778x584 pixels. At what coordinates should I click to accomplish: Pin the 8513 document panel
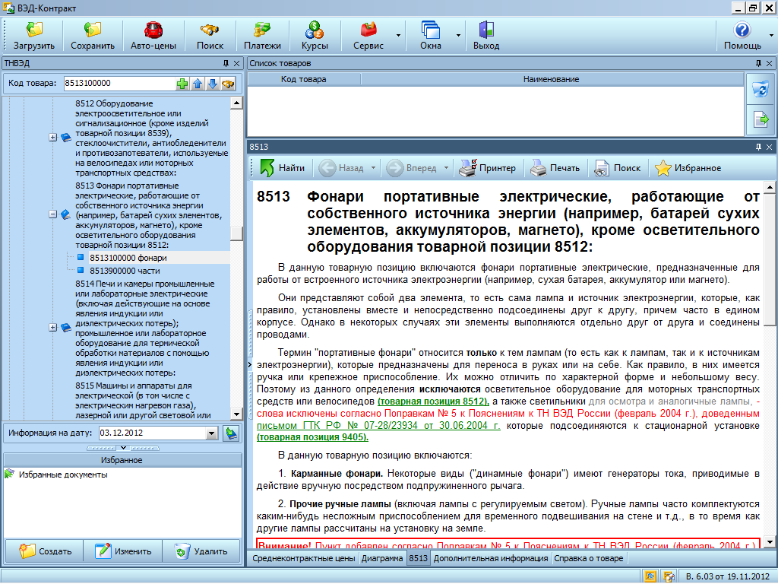pyautogui.click(x=758, y=147)
